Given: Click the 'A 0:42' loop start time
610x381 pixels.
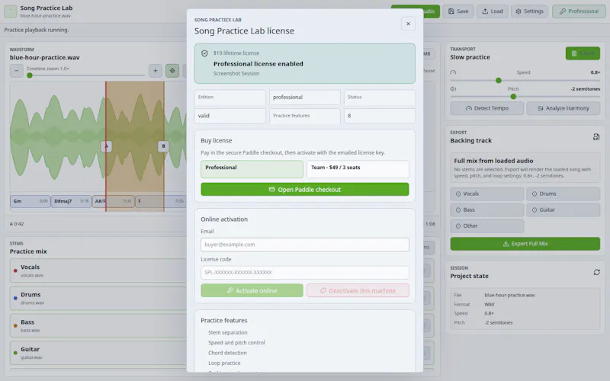Looking at the screenshot, I should coord(17,224).
